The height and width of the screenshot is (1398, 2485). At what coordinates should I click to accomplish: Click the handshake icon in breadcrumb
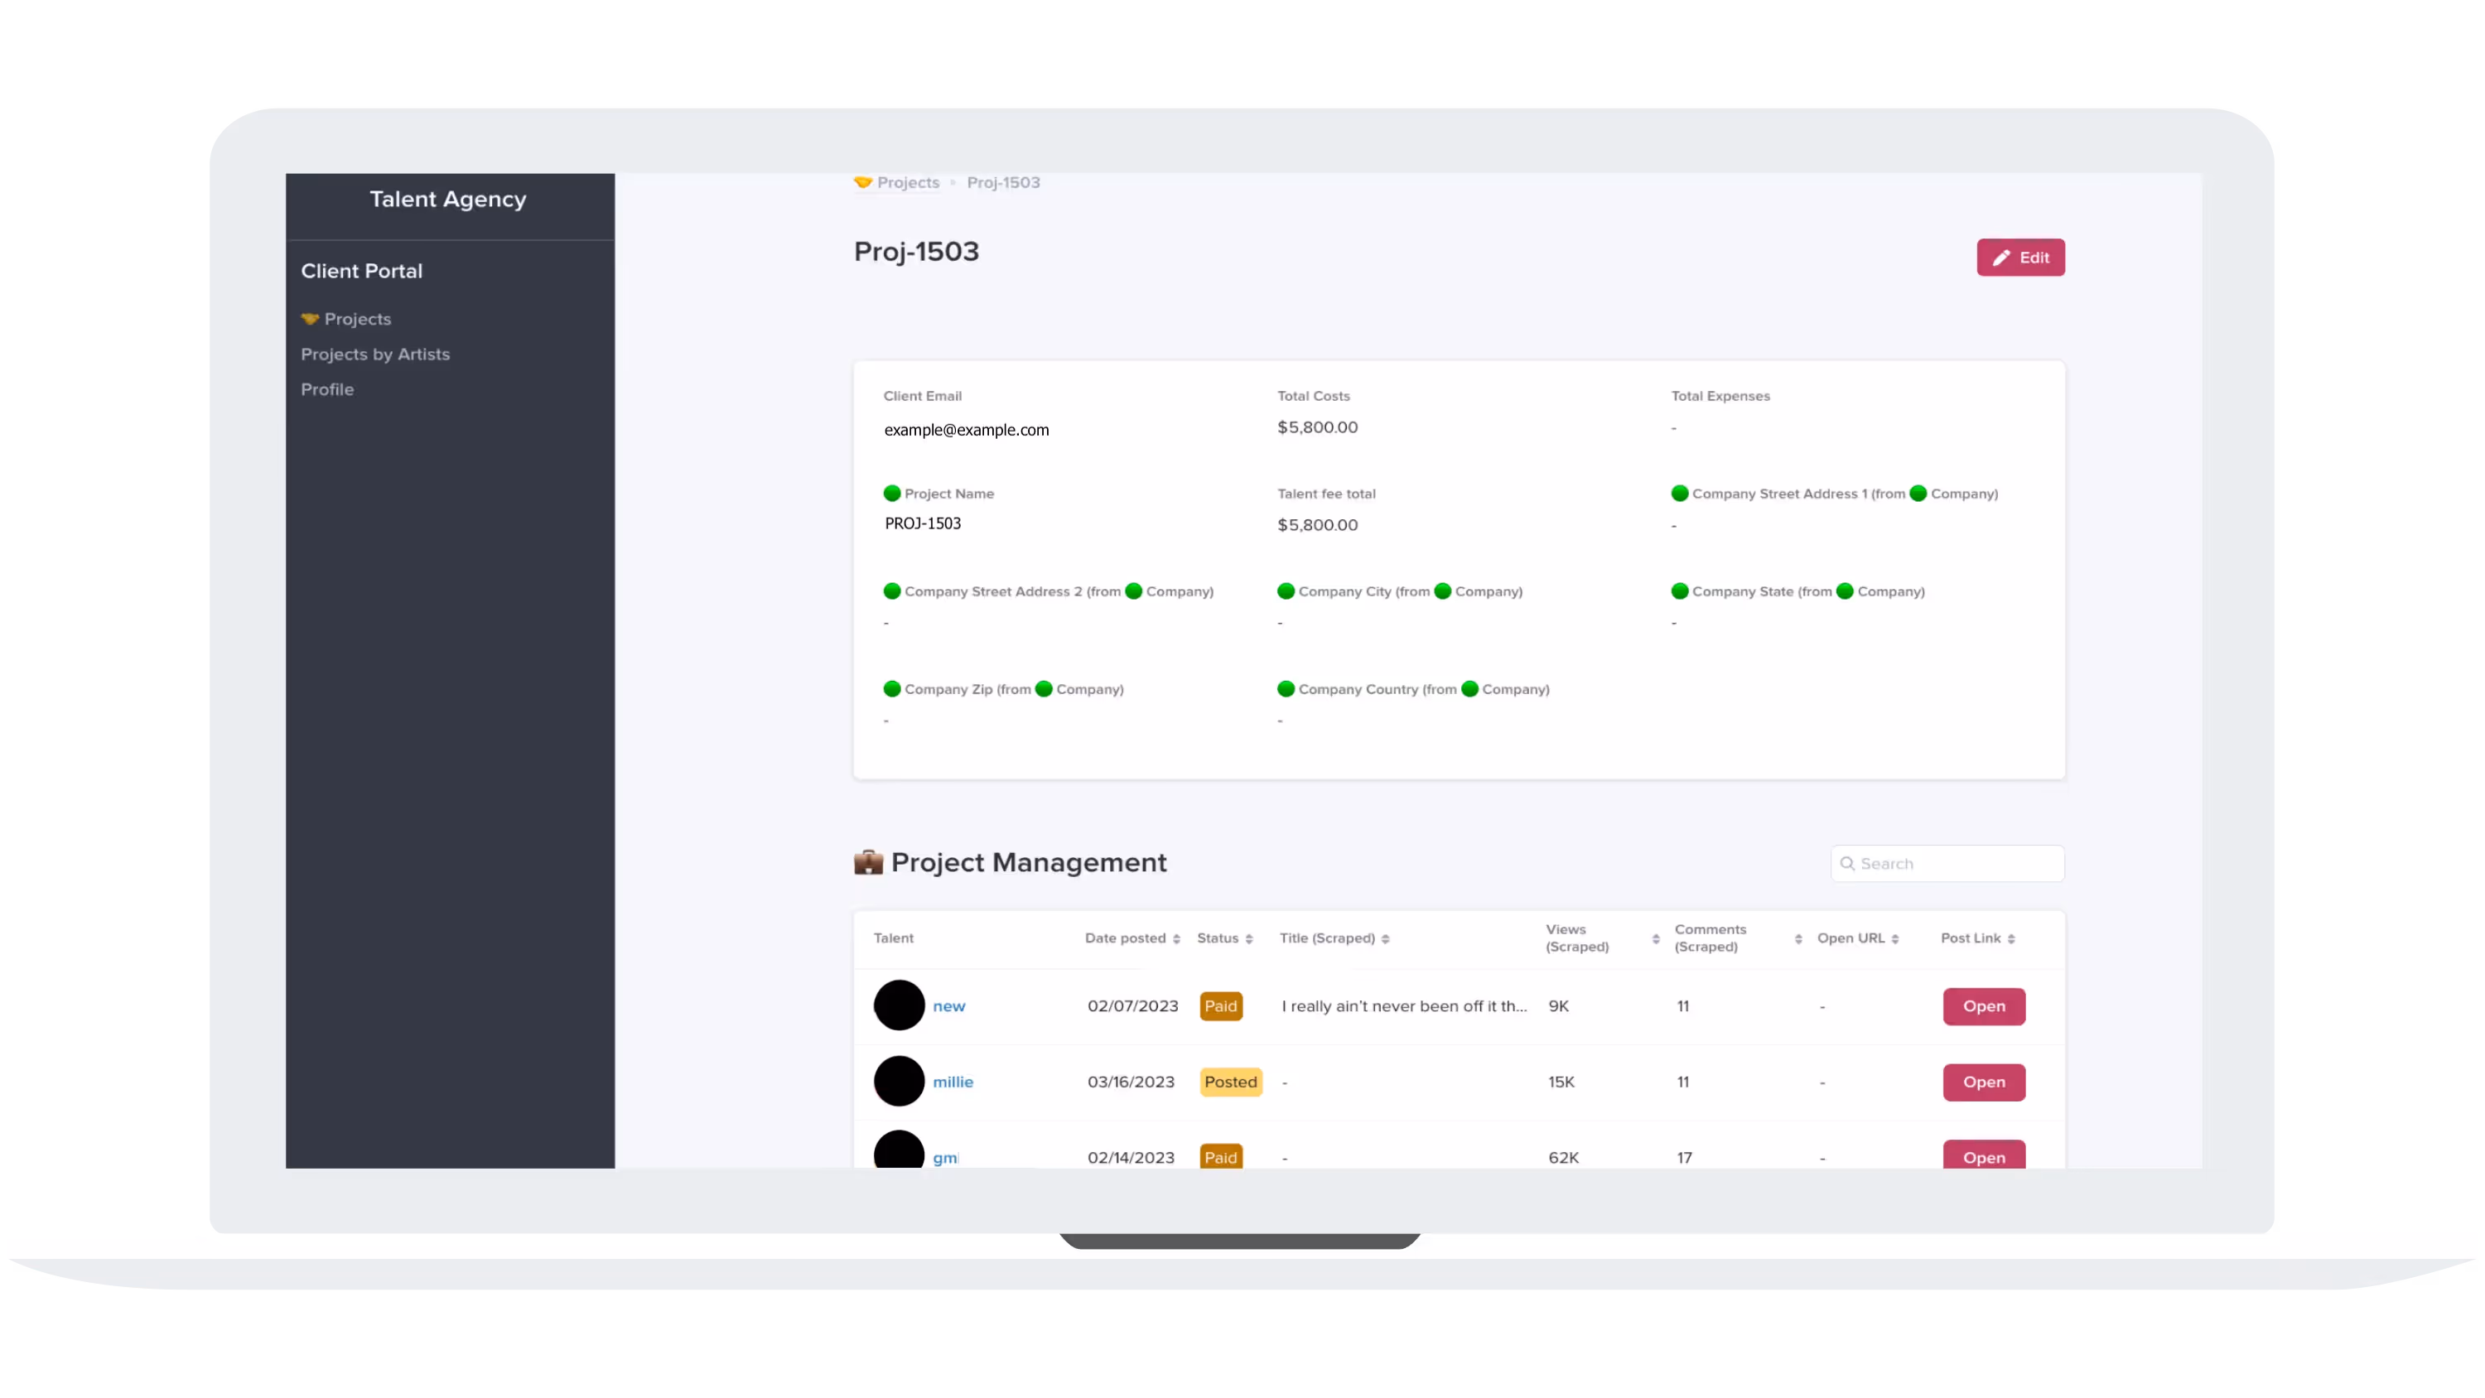point(862,181)
